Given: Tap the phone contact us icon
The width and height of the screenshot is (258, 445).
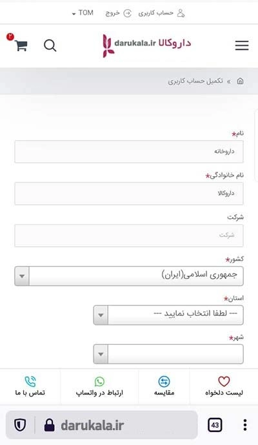Looking at the screenshot, I should [30, 382].
